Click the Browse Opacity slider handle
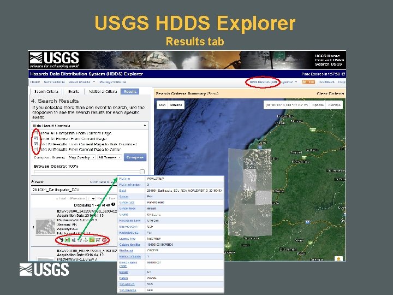The image size is (393, 295). tap(142, 172)
